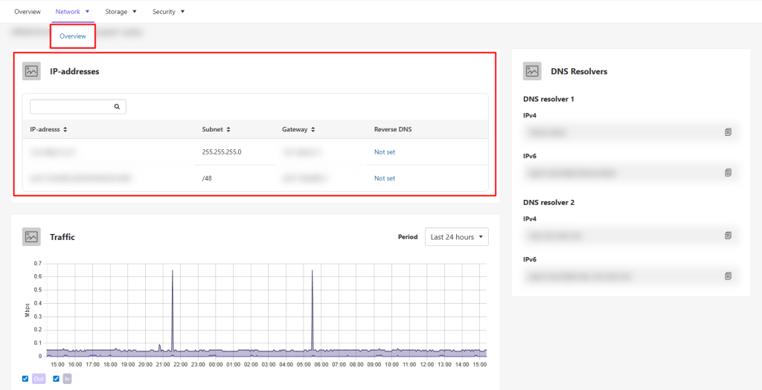Click Not set Reverse DNS for /48 row

click(385, 178)
